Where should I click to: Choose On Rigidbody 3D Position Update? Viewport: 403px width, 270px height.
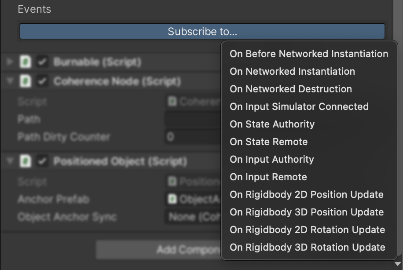tap(307, 212)
